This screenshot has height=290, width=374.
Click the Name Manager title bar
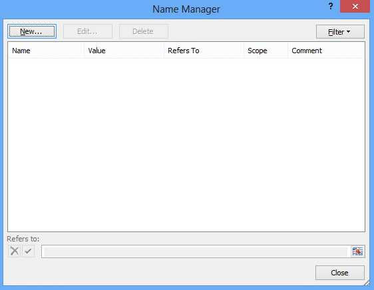tap(186, 9)
